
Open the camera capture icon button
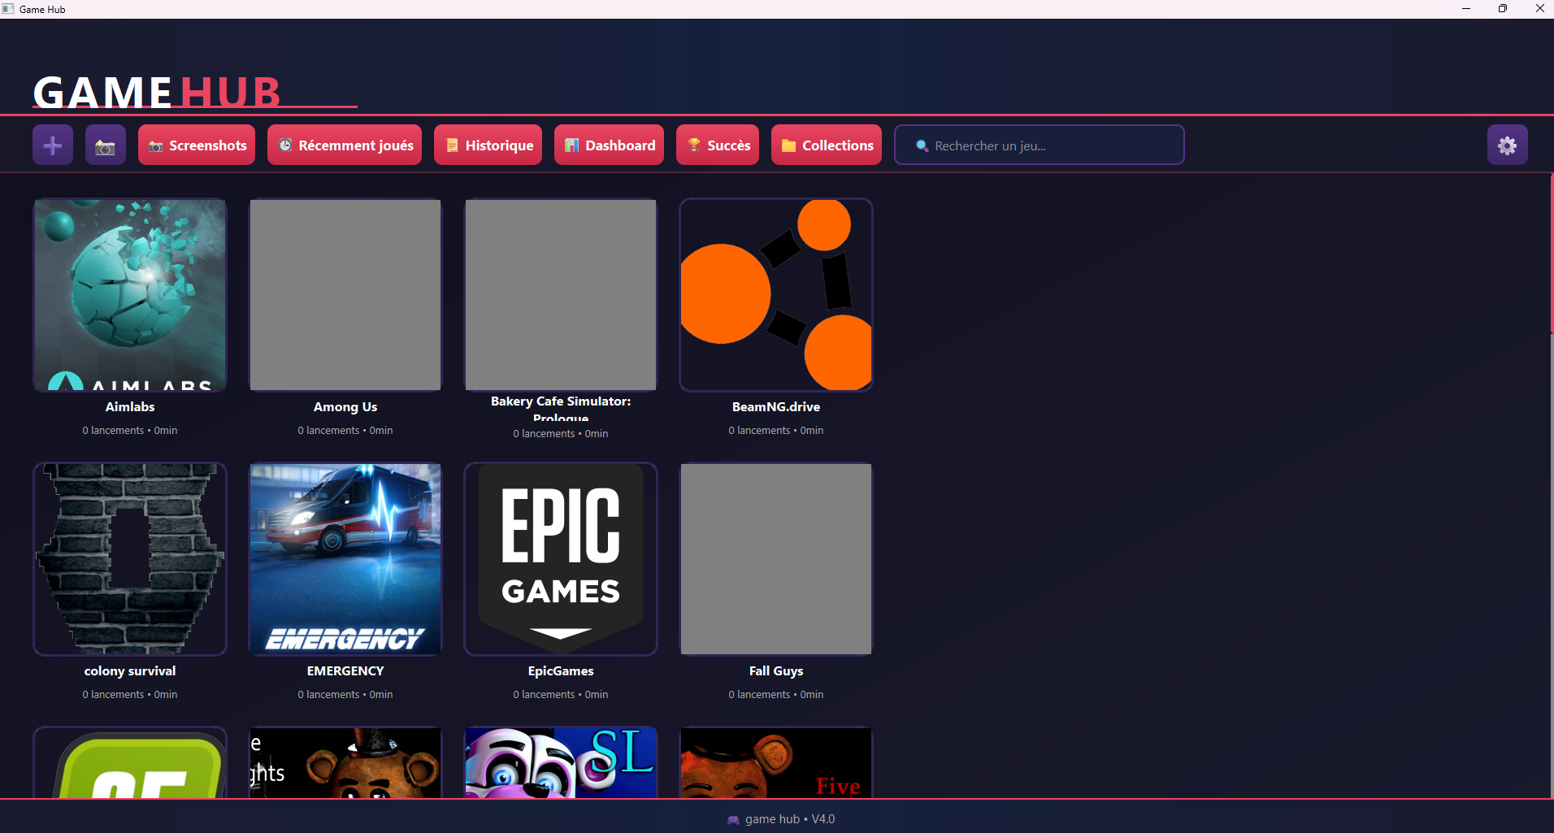[106, 145]
